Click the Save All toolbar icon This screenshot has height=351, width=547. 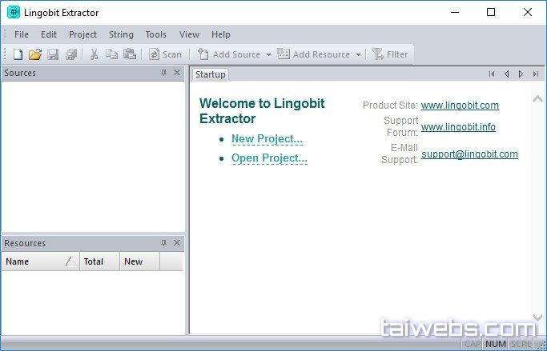coord(71,54)
